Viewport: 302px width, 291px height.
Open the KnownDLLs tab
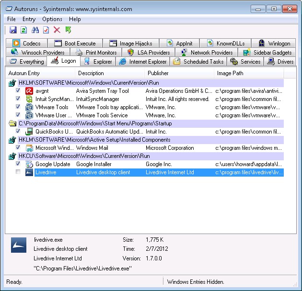coord(225,43)
